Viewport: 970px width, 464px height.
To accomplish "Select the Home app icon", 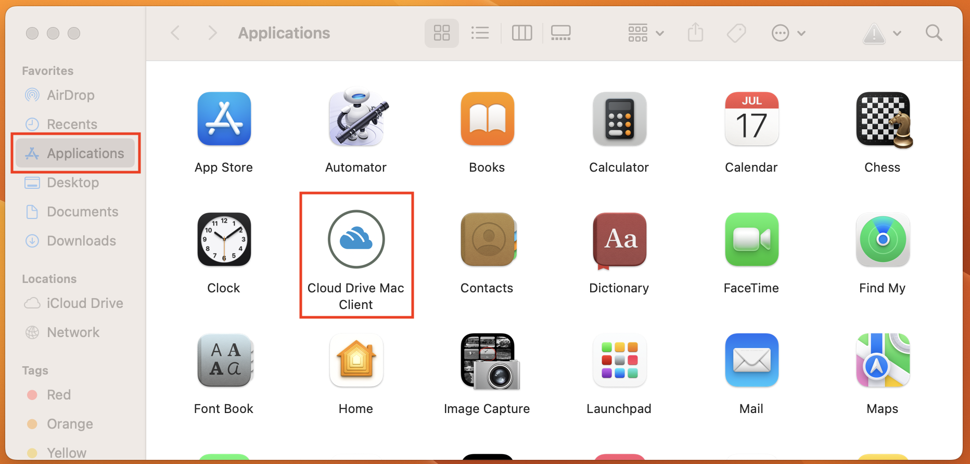I will pyautogui.click(x=356, y=360).
